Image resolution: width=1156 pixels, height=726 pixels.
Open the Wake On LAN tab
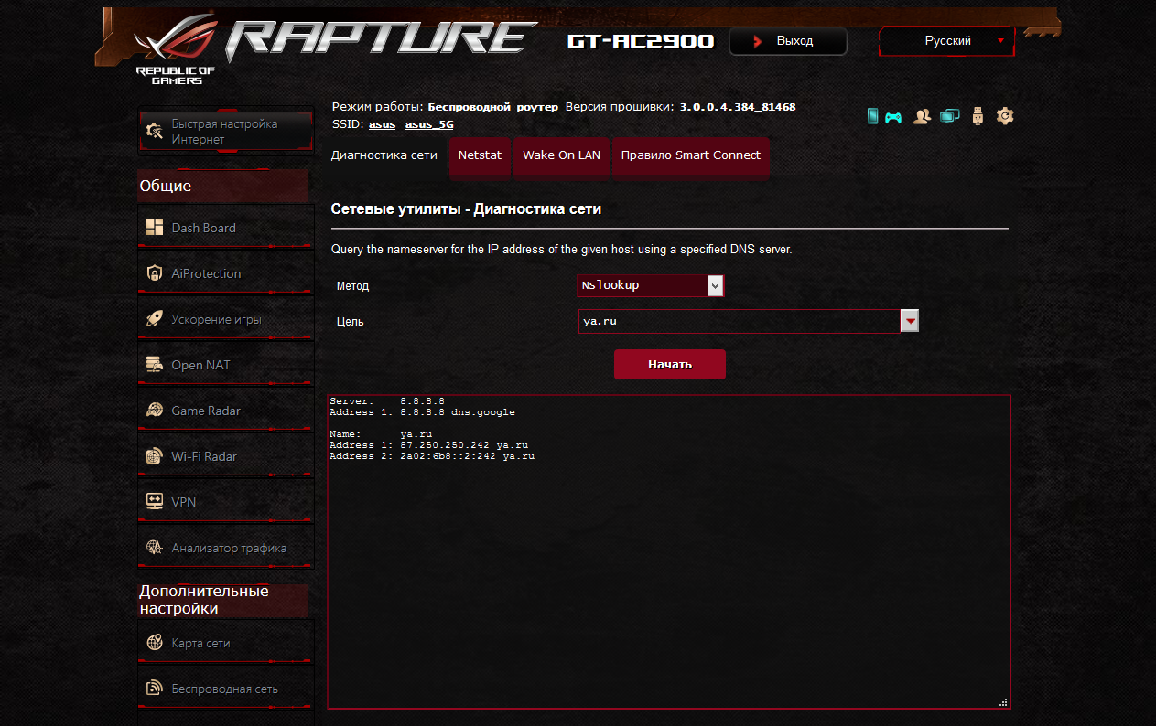pos(562,155)
